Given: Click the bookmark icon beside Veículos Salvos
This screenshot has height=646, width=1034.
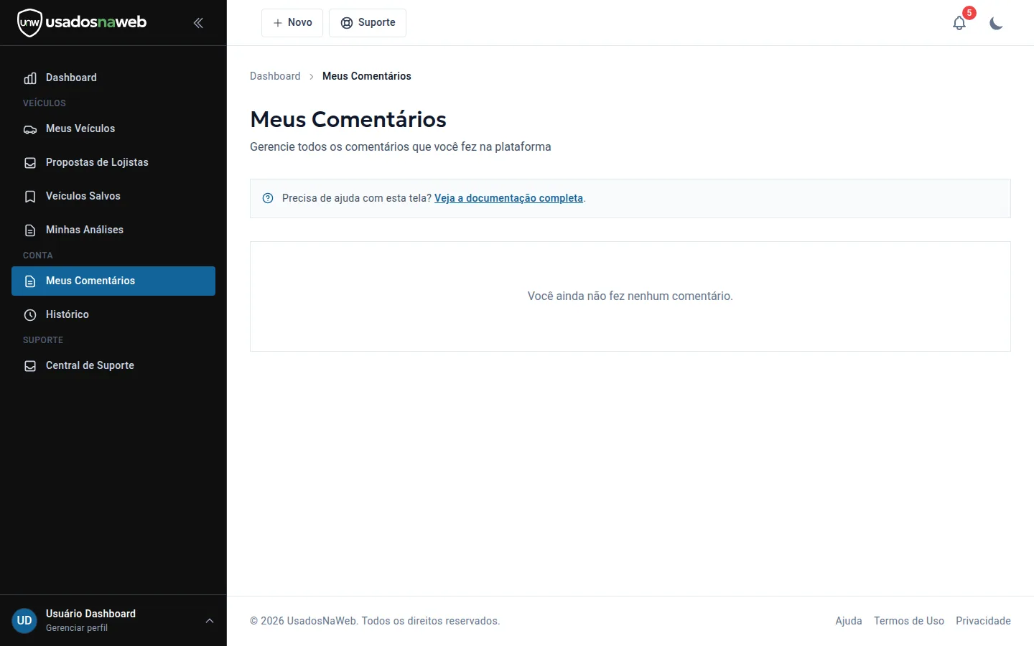Looking at the screenshot, I should point(30,197).
